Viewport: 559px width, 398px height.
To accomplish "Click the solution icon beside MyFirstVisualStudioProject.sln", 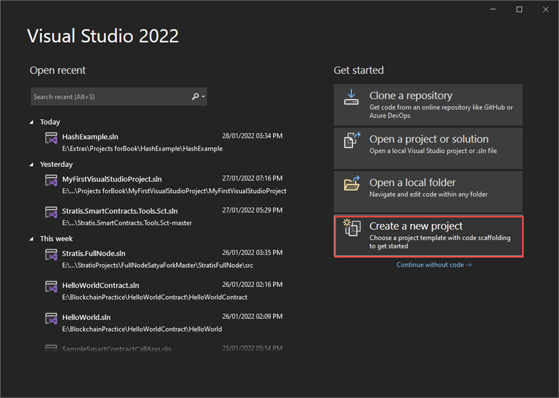I will point(51,180).
